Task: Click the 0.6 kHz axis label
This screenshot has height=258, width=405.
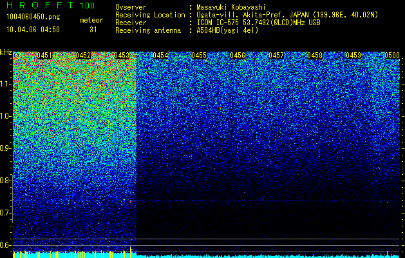Action: coord(6,245)
